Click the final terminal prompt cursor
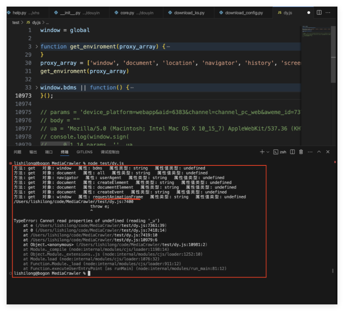This screenshot has height=311, width=344. tap(89, 273)
